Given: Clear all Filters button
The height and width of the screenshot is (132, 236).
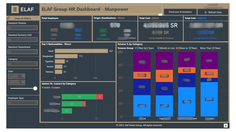Looking at the screenshot, I should [22, 18].
